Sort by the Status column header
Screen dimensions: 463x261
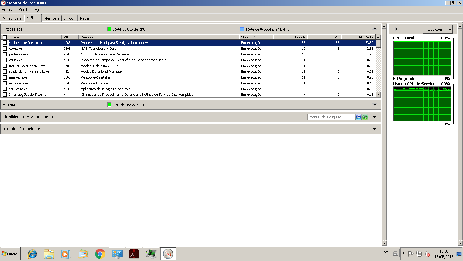256,37
